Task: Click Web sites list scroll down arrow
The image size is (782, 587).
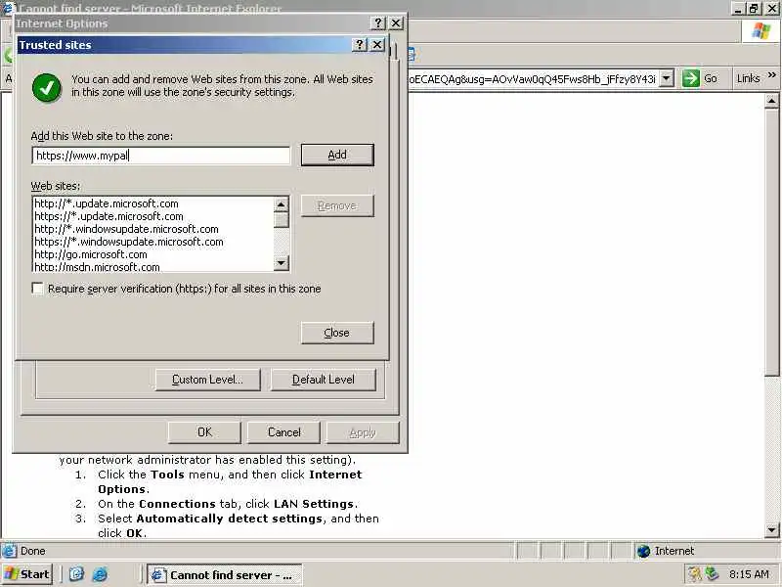Action: click(x=282, y=263)
